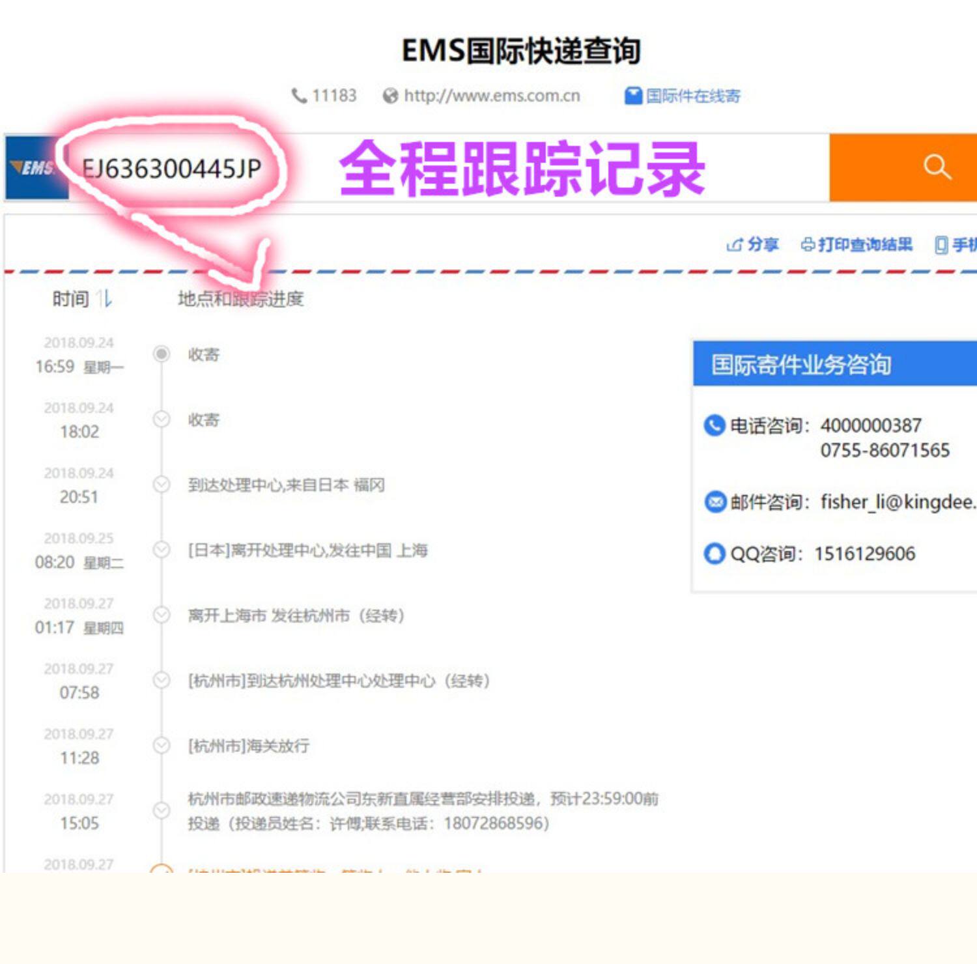Click the 01:17 星期四 timestamp

coord(79,627)
